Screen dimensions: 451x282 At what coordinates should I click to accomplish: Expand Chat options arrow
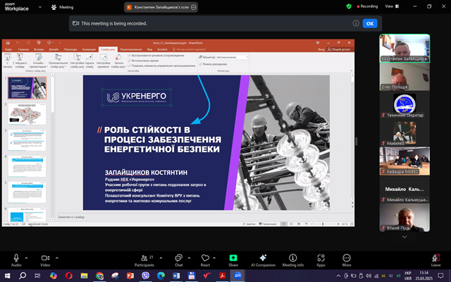point(189,258)
